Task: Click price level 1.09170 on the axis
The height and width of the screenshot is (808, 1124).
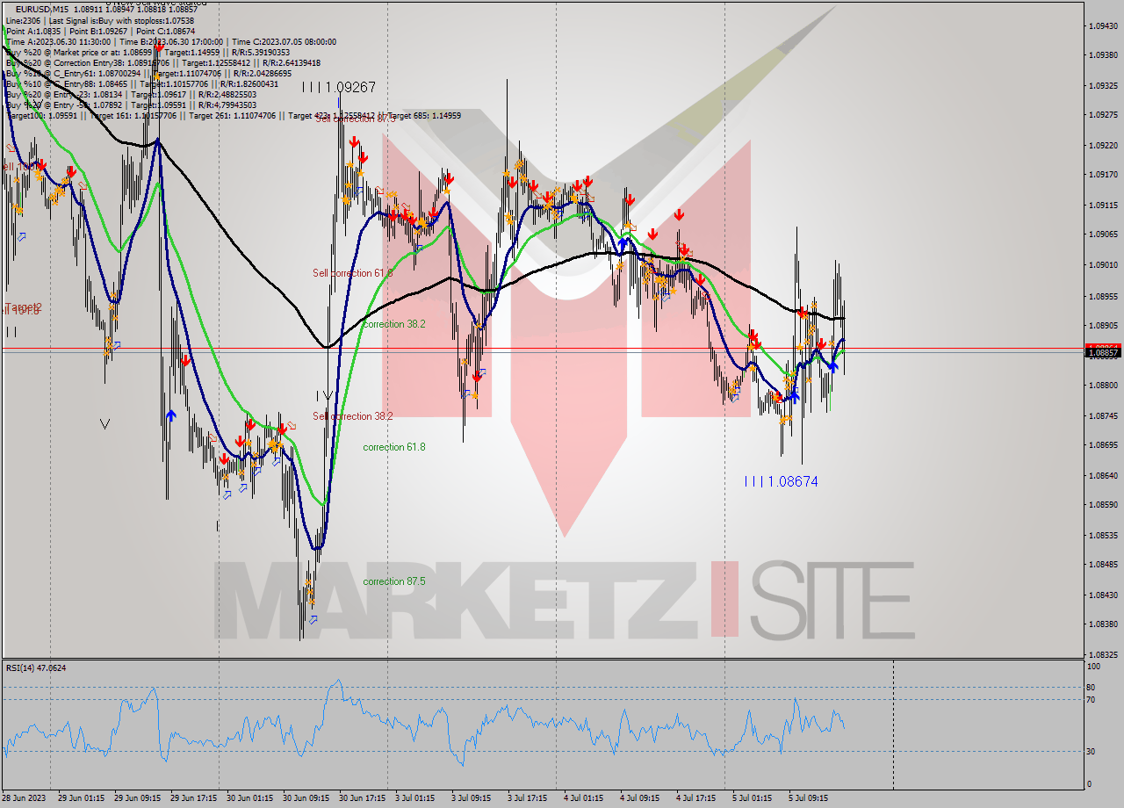Action: [x=1102, y=174]
